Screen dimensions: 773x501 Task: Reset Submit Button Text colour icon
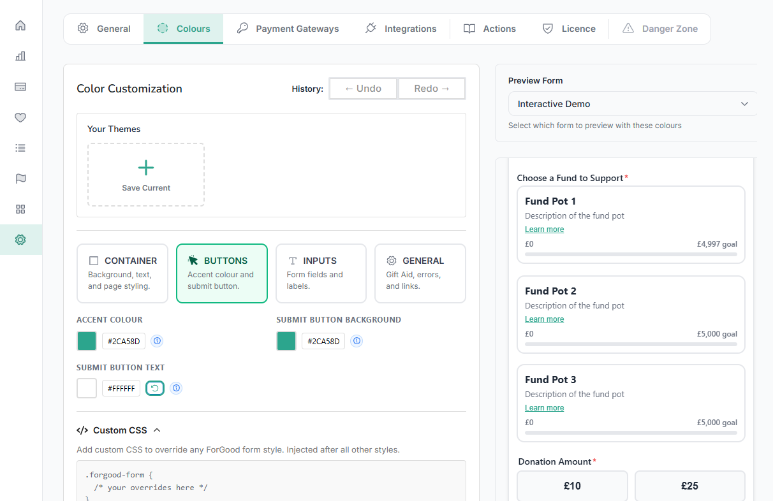155,388
